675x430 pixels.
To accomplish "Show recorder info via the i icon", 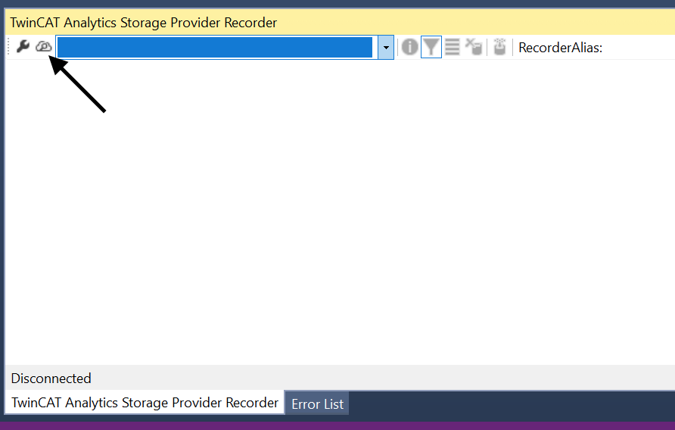I will (x=409, y=46).
